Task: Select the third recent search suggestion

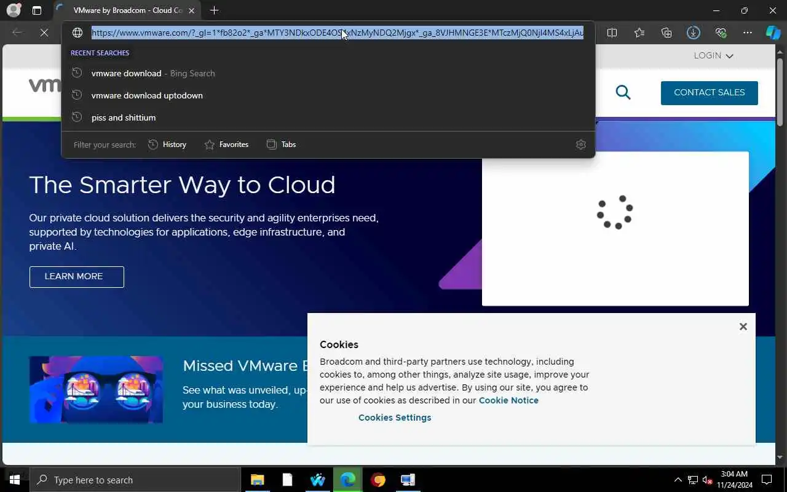Action: point(328,117)
